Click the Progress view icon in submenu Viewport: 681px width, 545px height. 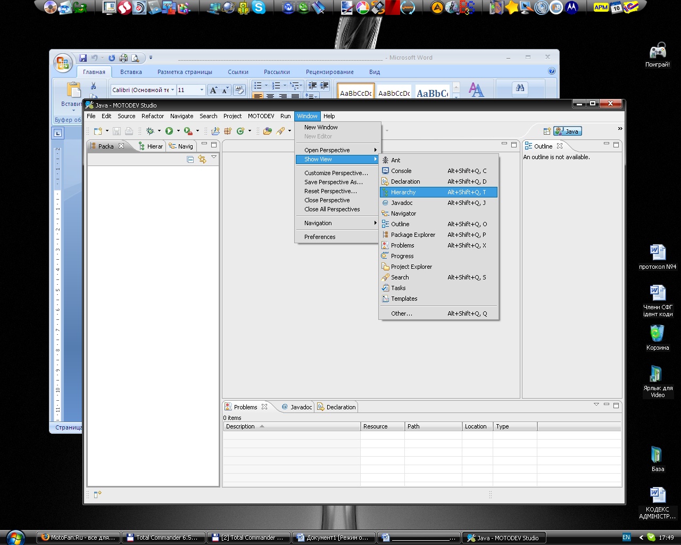[x=385, y=256]
